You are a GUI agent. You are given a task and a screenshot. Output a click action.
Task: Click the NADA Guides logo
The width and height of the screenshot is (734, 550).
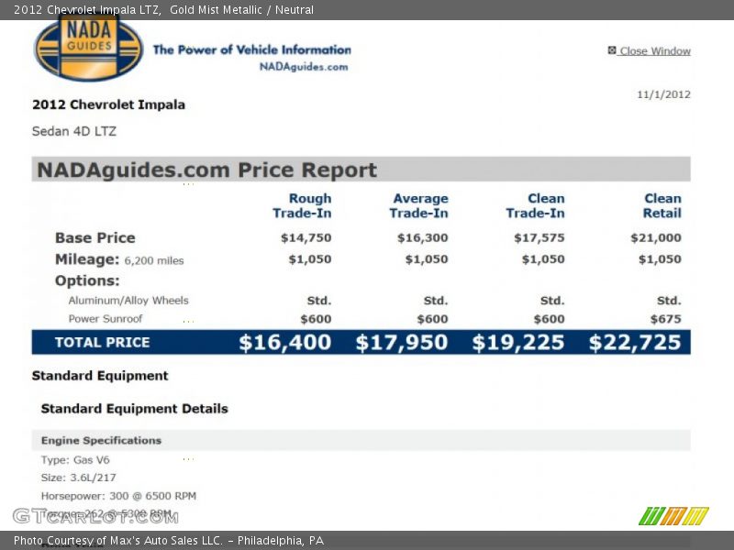88,48
